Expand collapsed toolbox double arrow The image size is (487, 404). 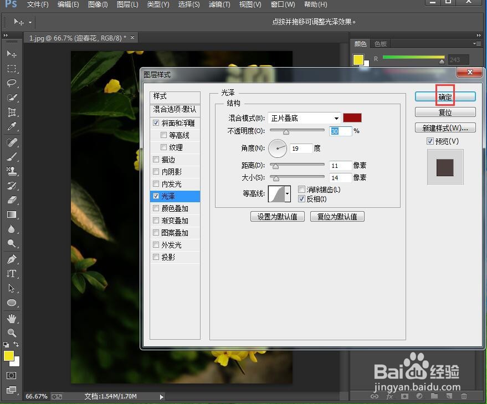coord(6,35)
